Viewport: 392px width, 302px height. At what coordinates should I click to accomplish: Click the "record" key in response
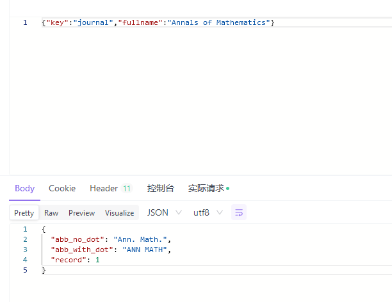pyautogui.click(x=69, y=260)
